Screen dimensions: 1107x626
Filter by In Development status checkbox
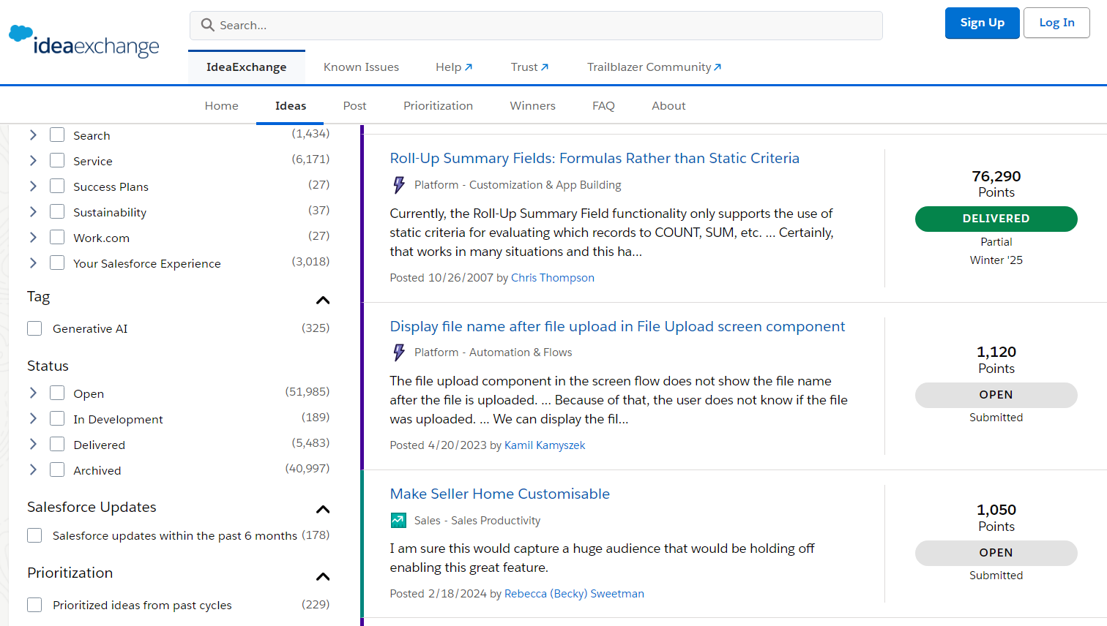(57, 418)
